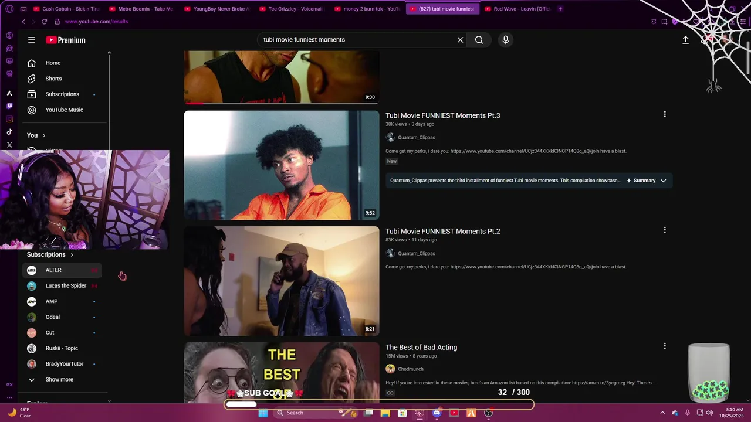
Task: Open Twitch in Opera sidebar
Action: (x=9, y=106)
